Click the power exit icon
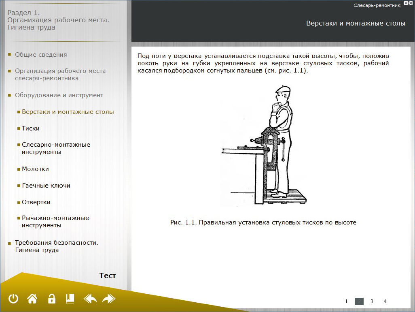 (13, 299)
